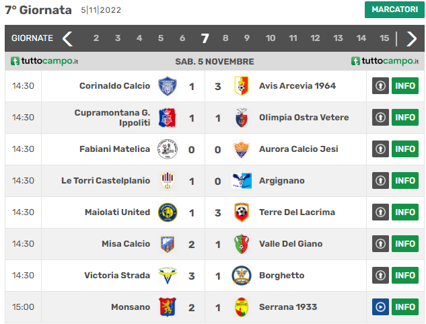The image size is (426, 324).
Task: Click the upload icon for Fabiani Matelica match
Action: pos(380,149)
